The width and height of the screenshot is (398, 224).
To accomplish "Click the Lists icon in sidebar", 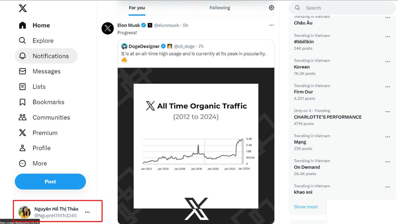I will pos(22,87).
